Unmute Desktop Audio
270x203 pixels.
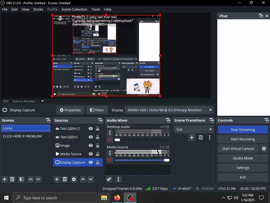(x=110, y=140)
